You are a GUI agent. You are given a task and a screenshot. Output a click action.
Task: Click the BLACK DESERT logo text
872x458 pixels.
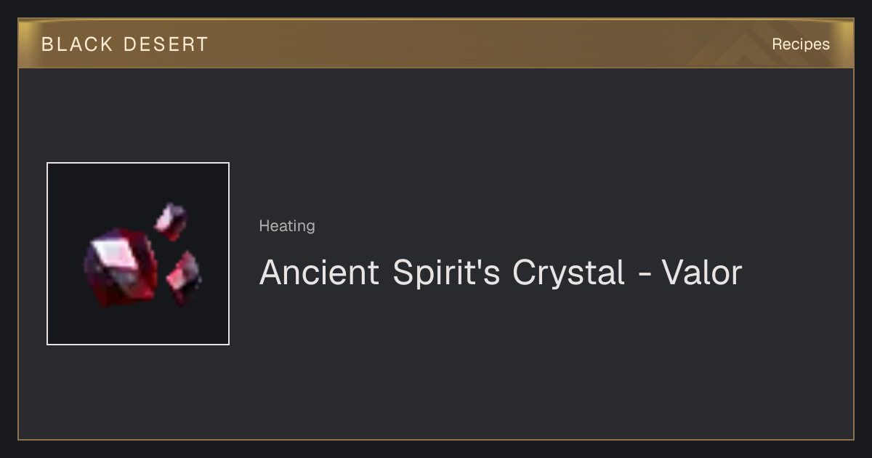click(x=125, y=44)
